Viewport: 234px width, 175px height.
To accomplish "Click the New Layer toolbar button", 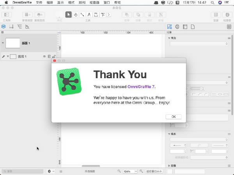I will pyautogui.click(x=39, y=15).
